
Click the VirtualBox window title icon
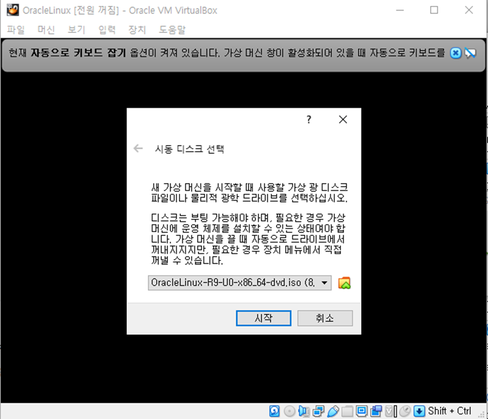pos(13,10)
